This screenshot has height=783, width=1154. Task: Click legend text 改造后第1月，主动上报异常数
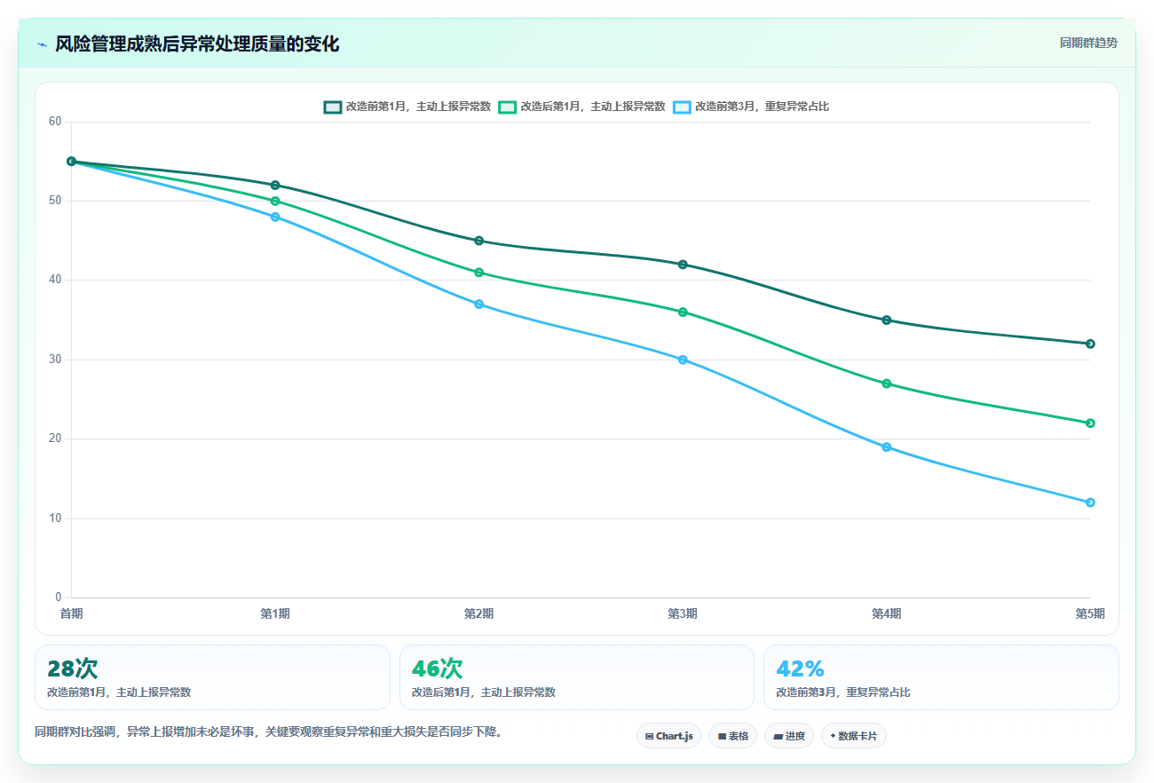pos(593,107)
